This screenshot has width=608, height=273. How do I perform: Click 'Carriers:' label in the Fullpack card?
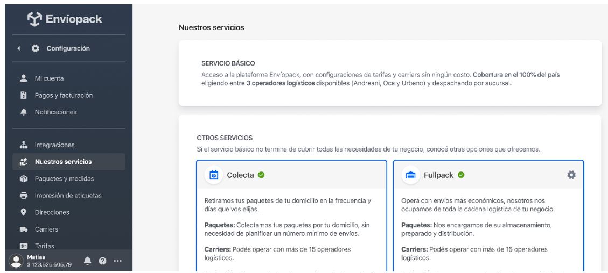tap(415, 249)
